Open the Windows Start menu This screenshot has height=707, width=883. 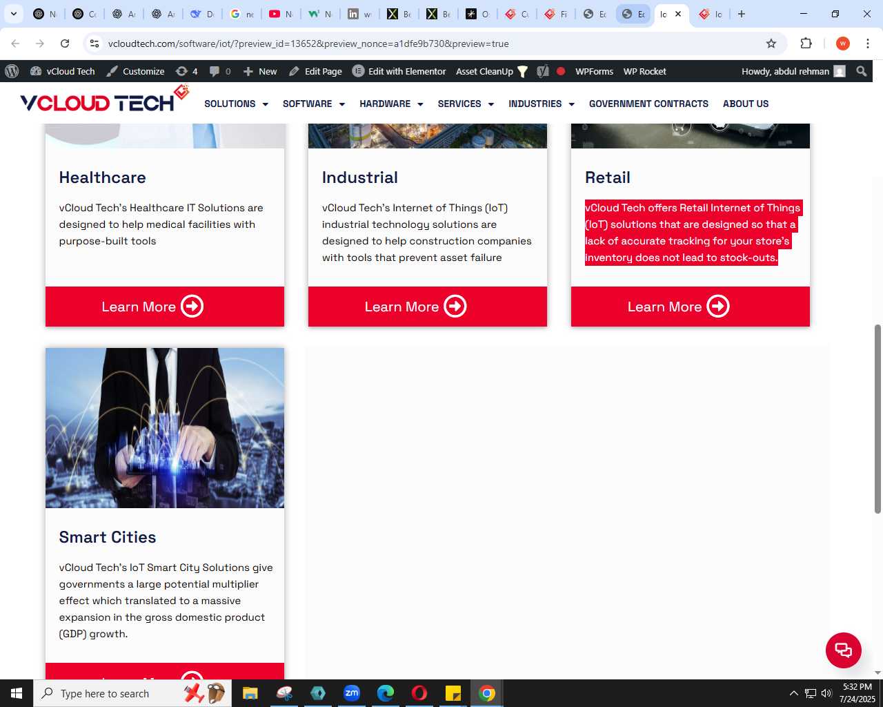[x=17, y=693]
